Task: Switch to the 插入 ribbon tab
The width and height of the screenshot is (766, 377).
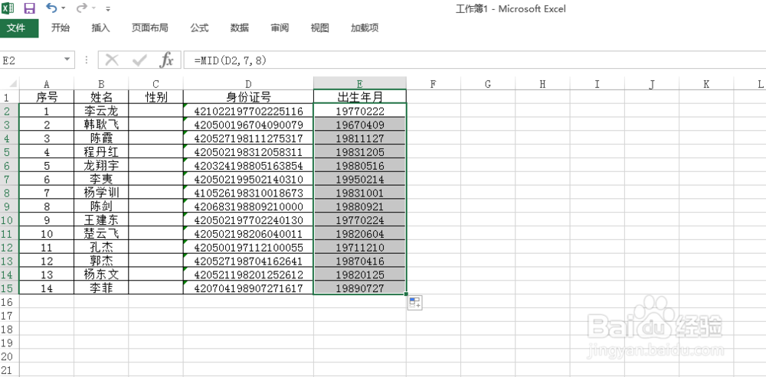Action: tap(100, 28)
